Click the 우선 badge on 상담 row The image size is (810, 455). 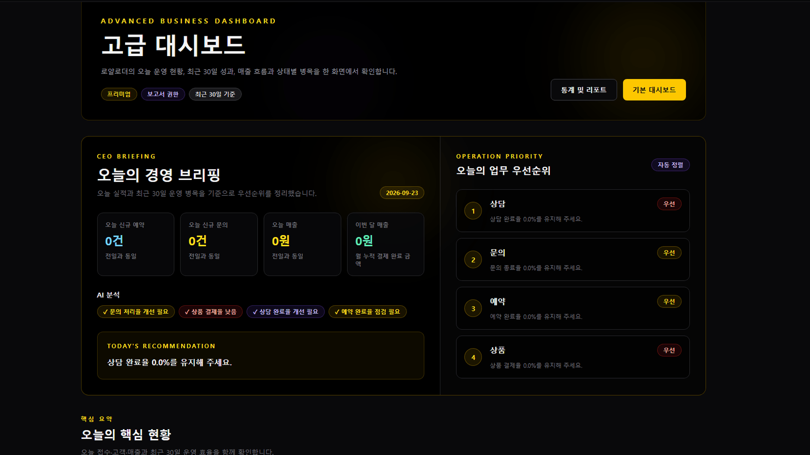(669, 204)
